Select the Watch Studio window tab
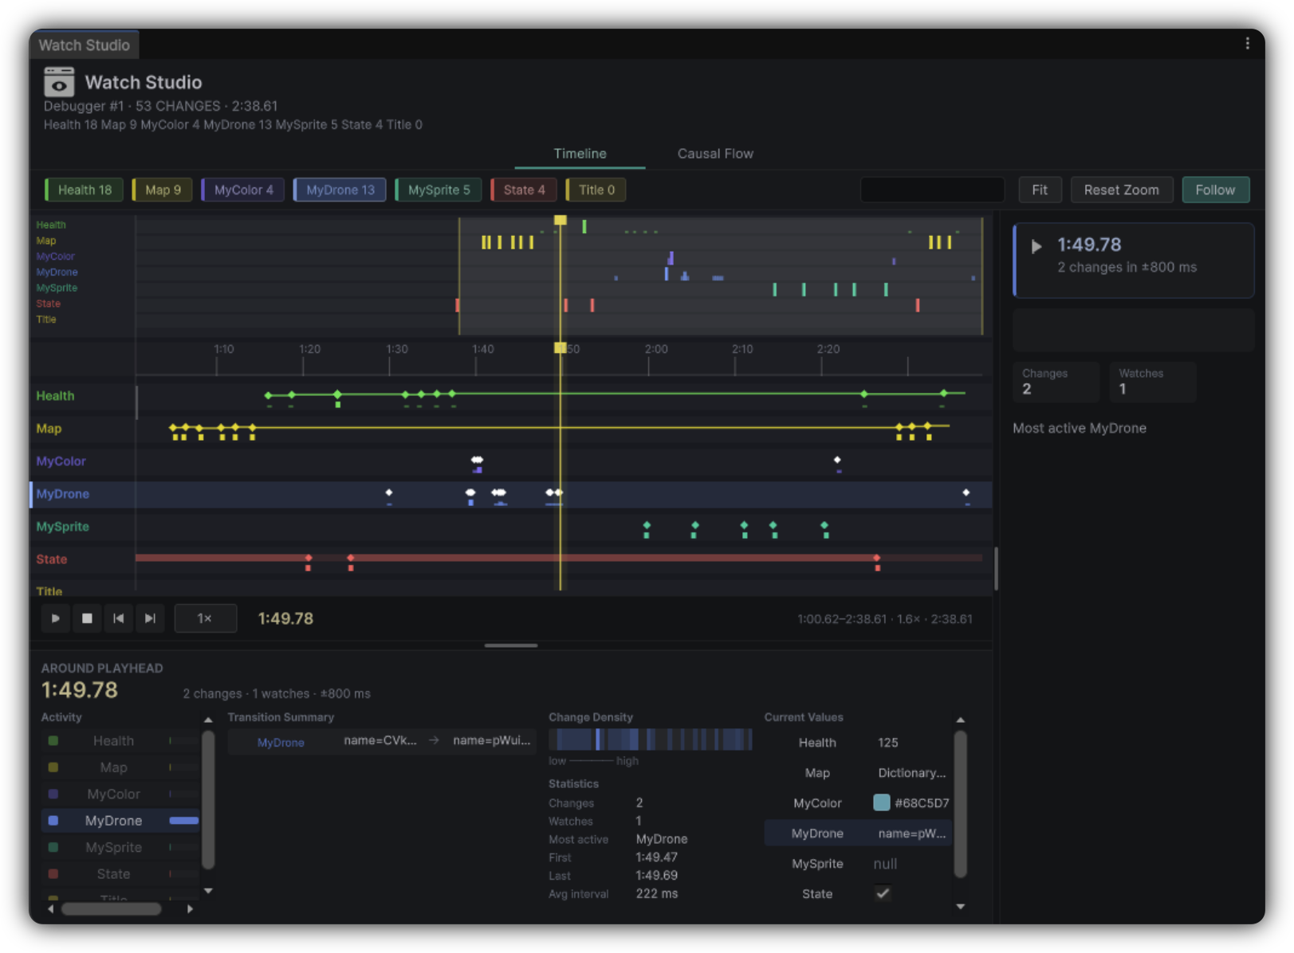Image resolution: width=1294 pixels, height=953 pixels. [85, 45]
